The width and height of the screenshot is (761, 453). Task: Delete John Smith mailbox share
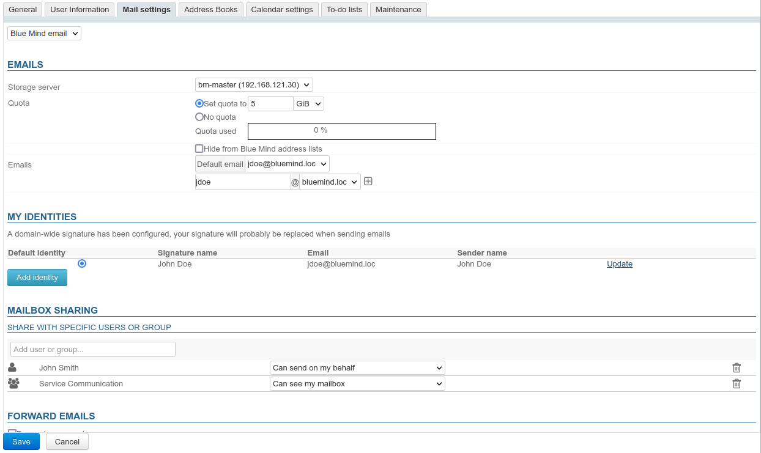pyautogui.click(x=737, y=368)
